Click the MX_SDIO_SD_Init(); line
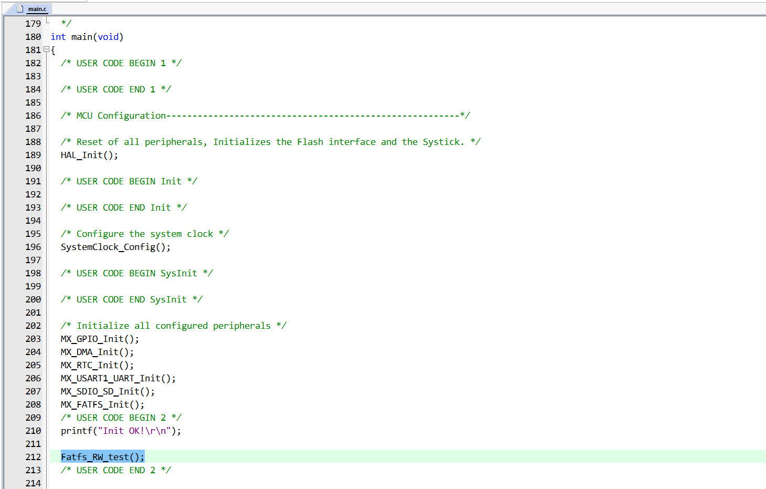 (x=108, y=391)
